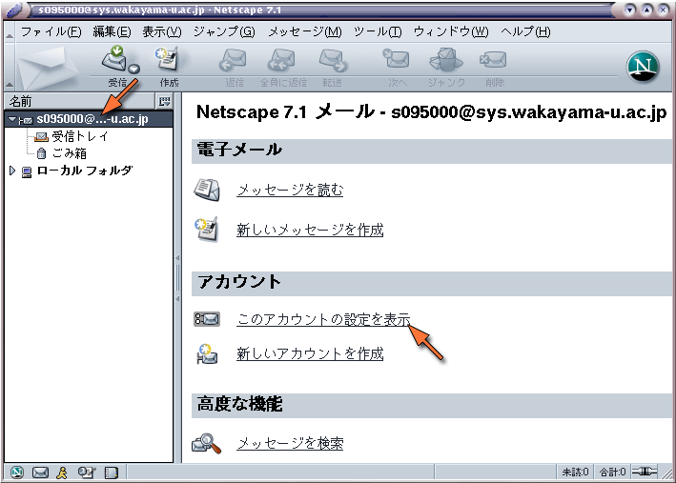Click the 新しいアカウントを作成 link

pyautogui.click(x=310, y=353)
